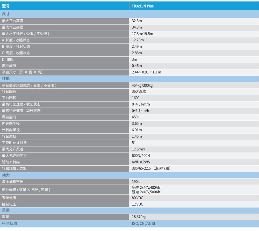Click the 平台回转 label
Image resolution: width=259 pixels, height=231 pixels.
(9, 98)
